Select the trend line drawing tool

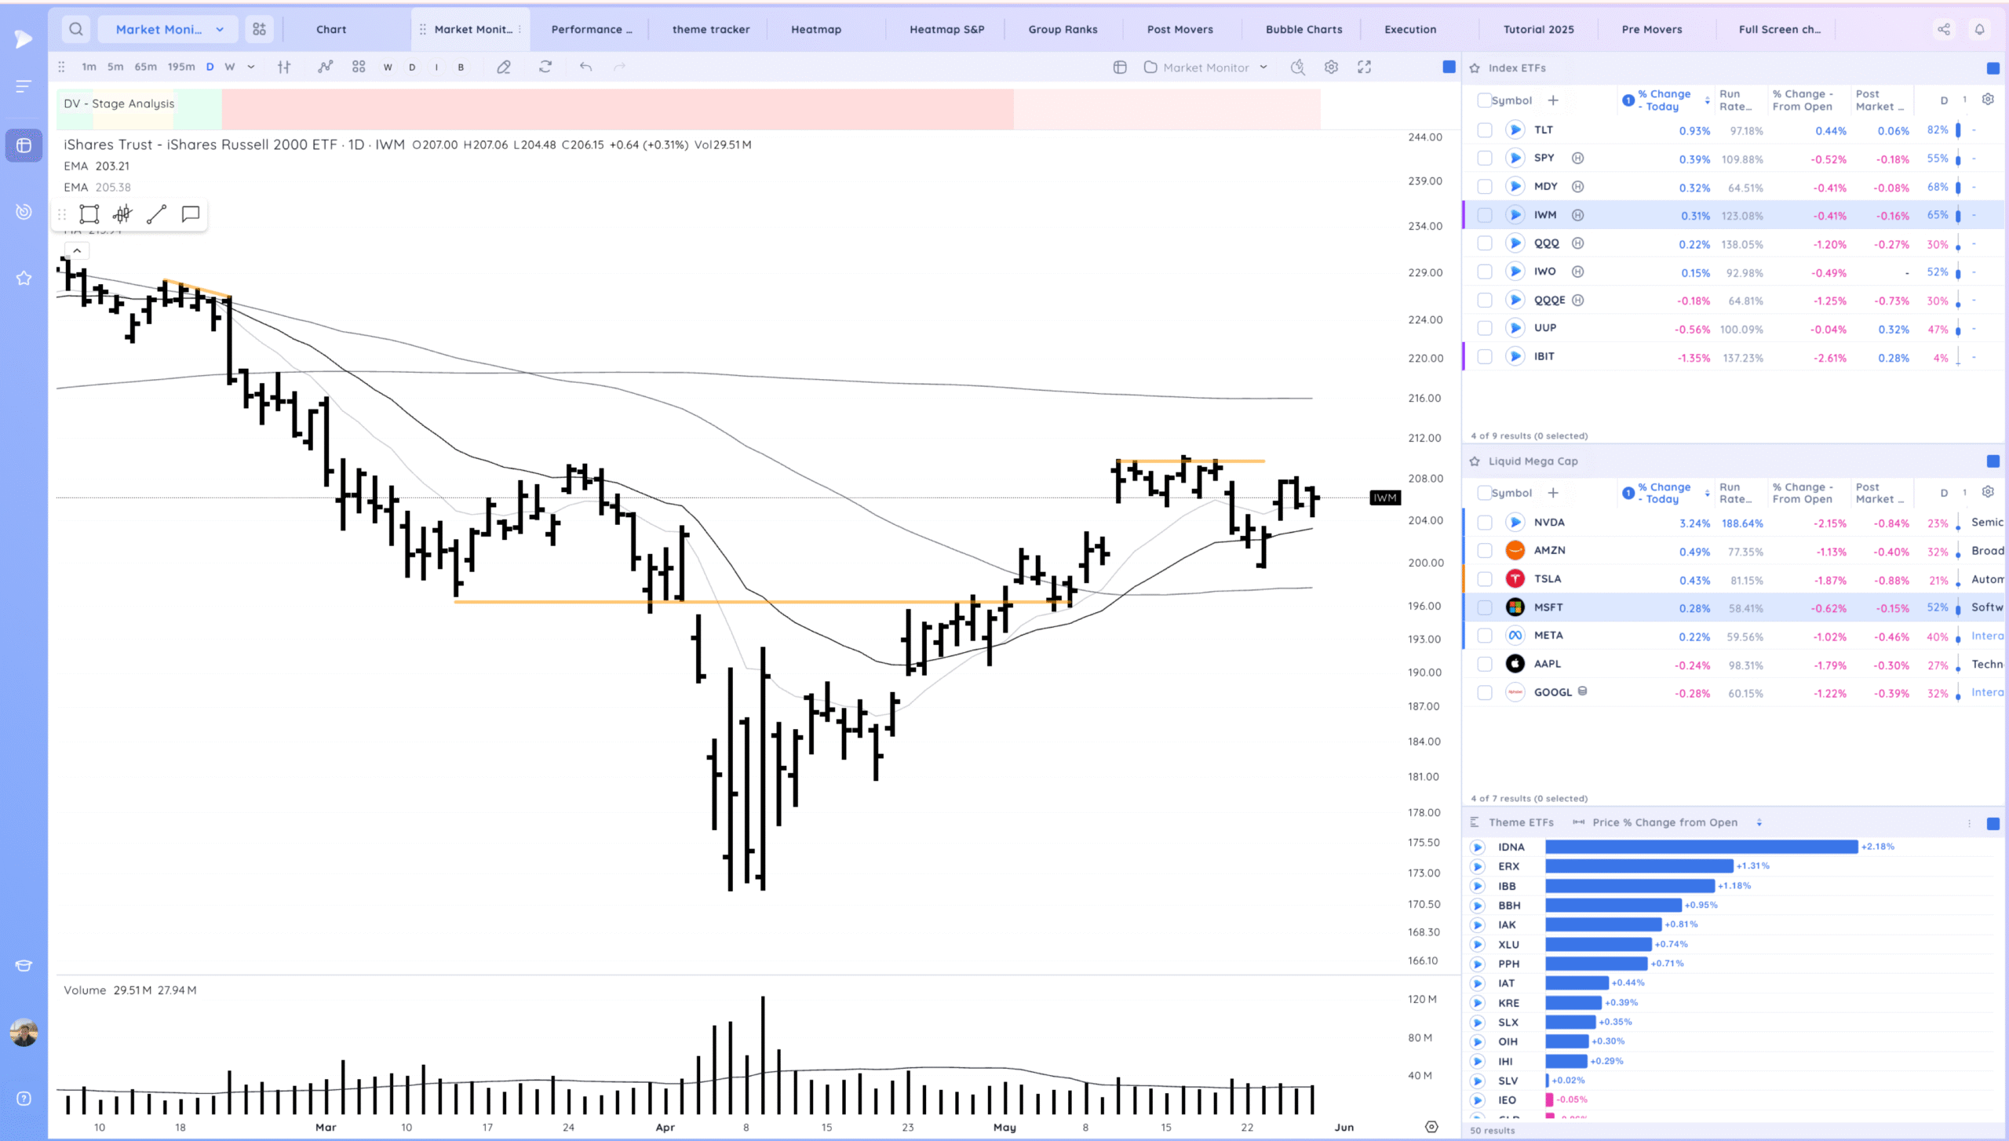point(156,214)
